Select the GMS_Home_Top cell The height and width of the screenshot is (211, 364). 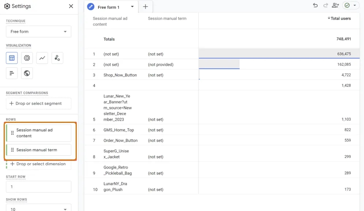(x=119, y=130)
